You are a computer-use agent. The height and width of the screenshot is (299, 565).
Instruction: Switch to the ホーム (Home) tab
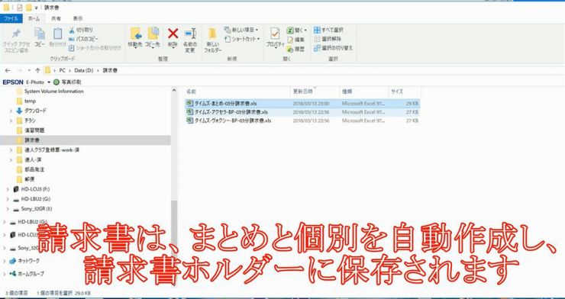34,18
